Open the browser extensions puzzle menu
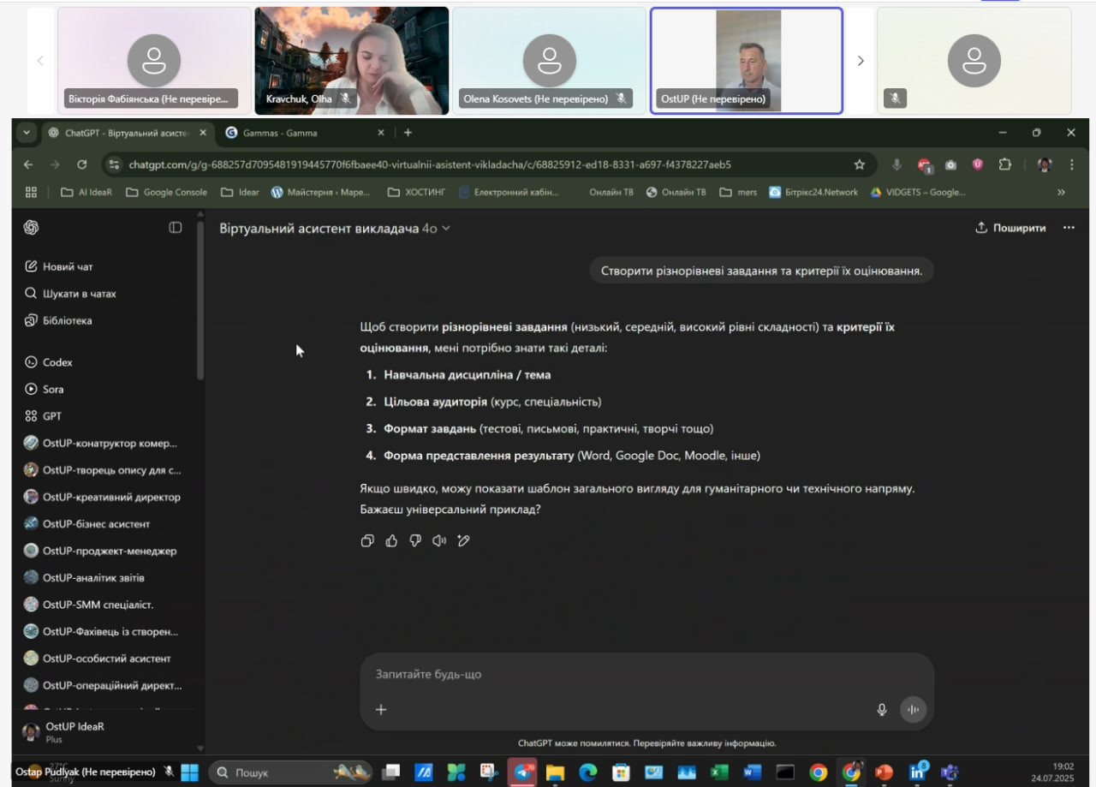The image size is (1096, 787). 1005,164
